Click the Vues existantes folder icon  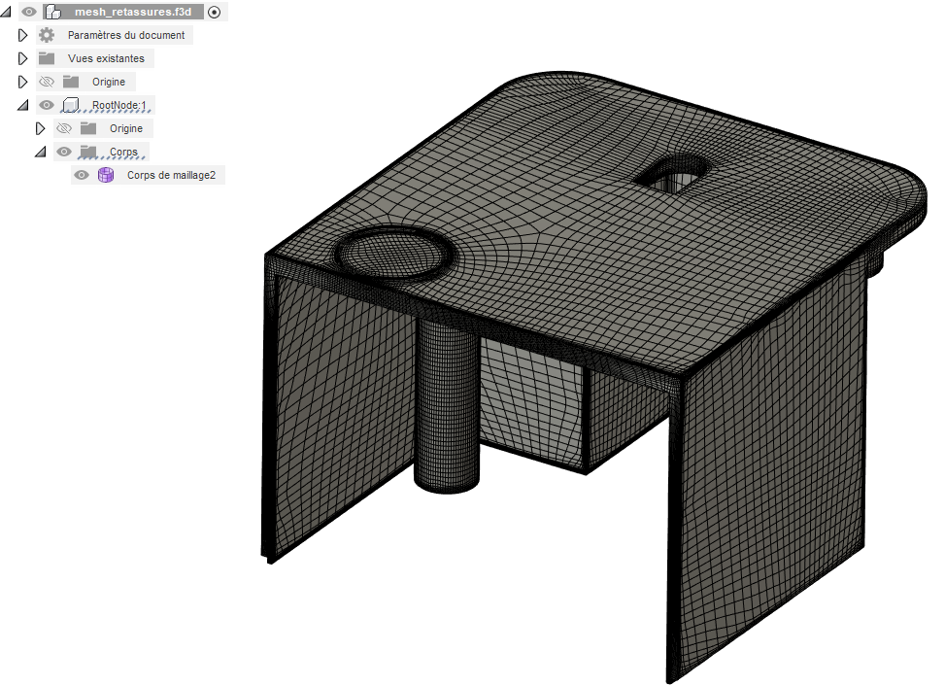(x=47, y=58)
